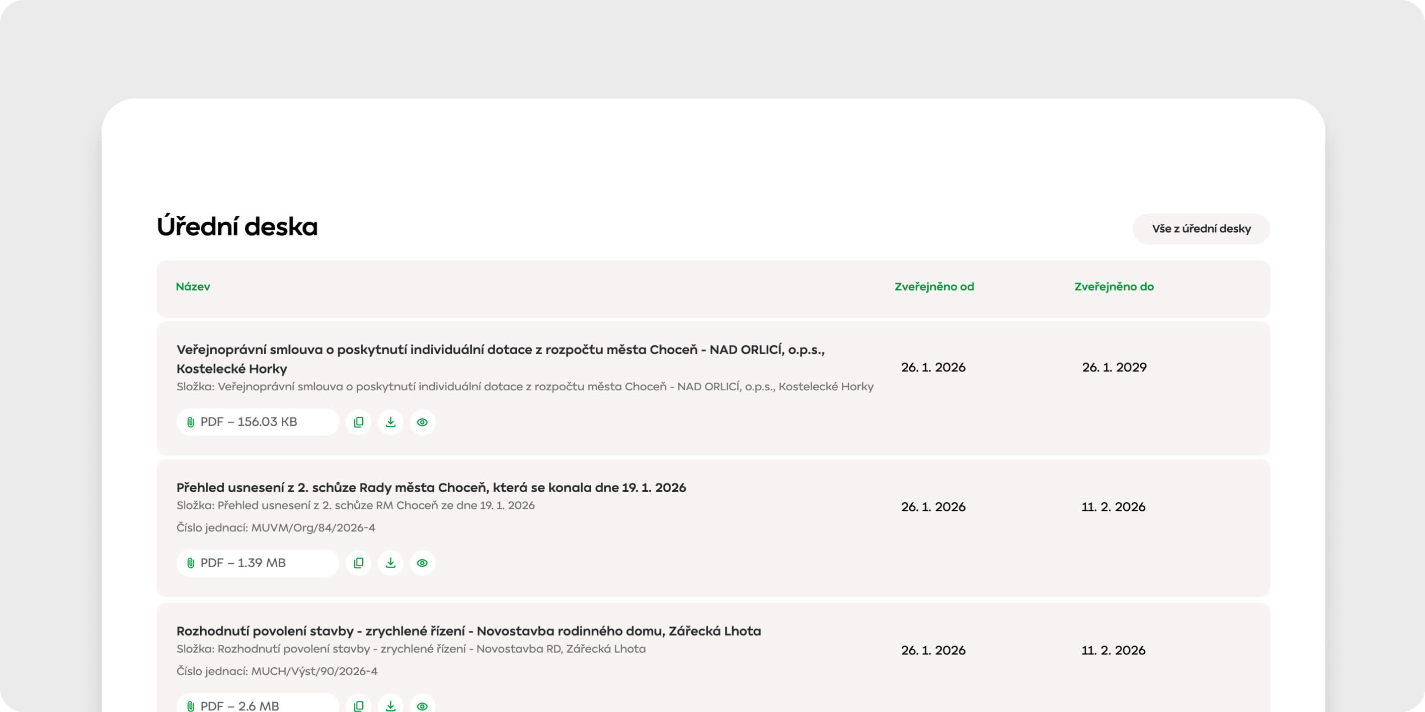The width and height of the screenshot is (1425, 712).
Task: Open the Rozhodnutí povolení stavby Zářecká Lhota title
Action: point(468,631)
